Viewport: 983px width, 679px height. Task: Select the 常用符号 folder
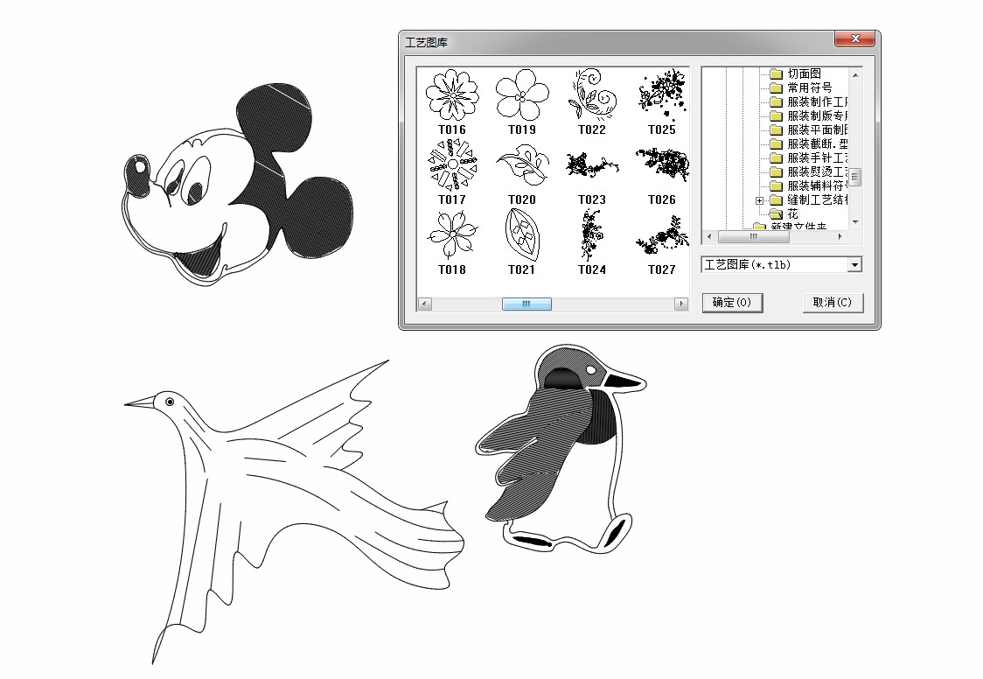(x=808, y=88)
